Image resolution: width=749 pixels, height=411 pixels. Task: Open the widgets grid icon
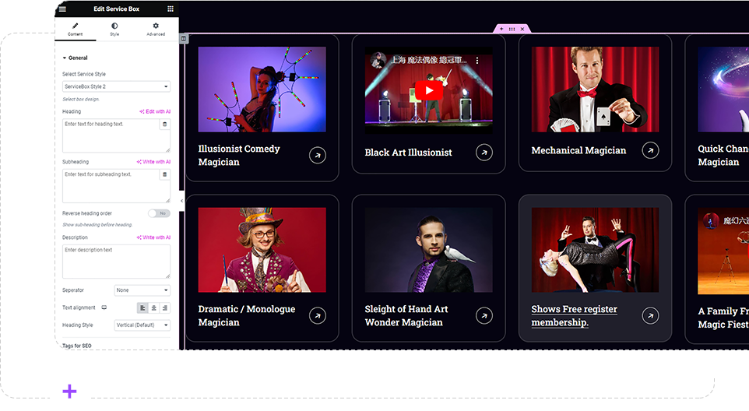click(x=171, y=9)
